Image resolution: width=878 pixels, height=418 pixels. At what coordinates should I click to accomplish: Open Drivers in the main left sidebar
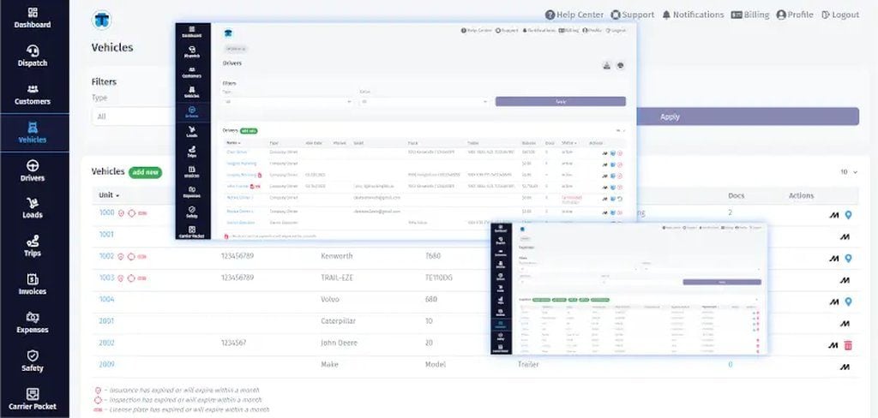point(33,171)
